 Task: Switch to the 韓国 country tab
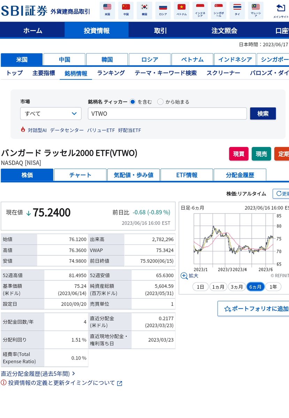click(107, 60)
